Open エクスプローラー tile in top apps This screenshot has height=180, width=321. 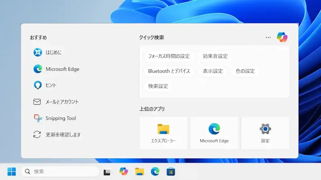[x=163, y=133]
